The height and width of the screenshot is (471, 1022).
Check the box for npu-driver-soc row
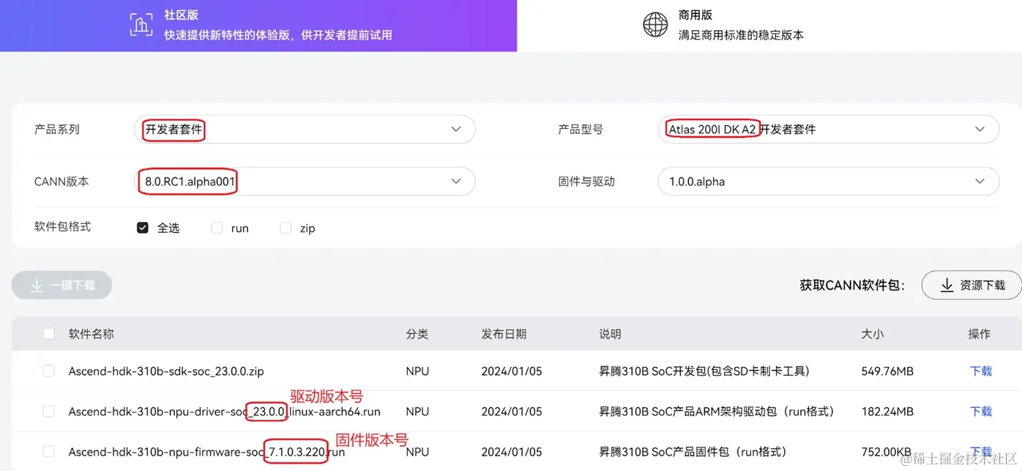48,412
